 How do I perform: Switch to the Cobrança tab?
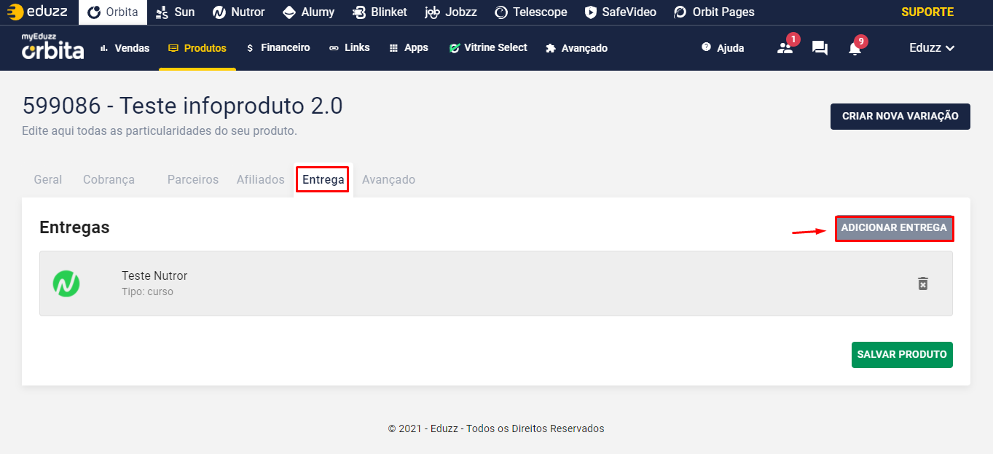(109, 179)
